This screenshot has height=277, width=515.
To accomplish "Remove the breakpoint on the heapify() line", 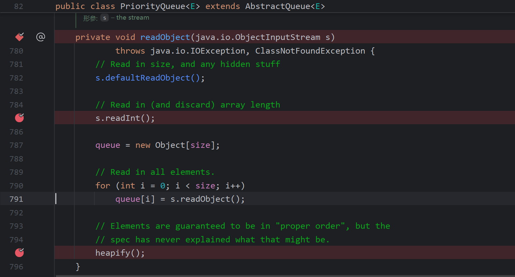I will tap(20, 253).
